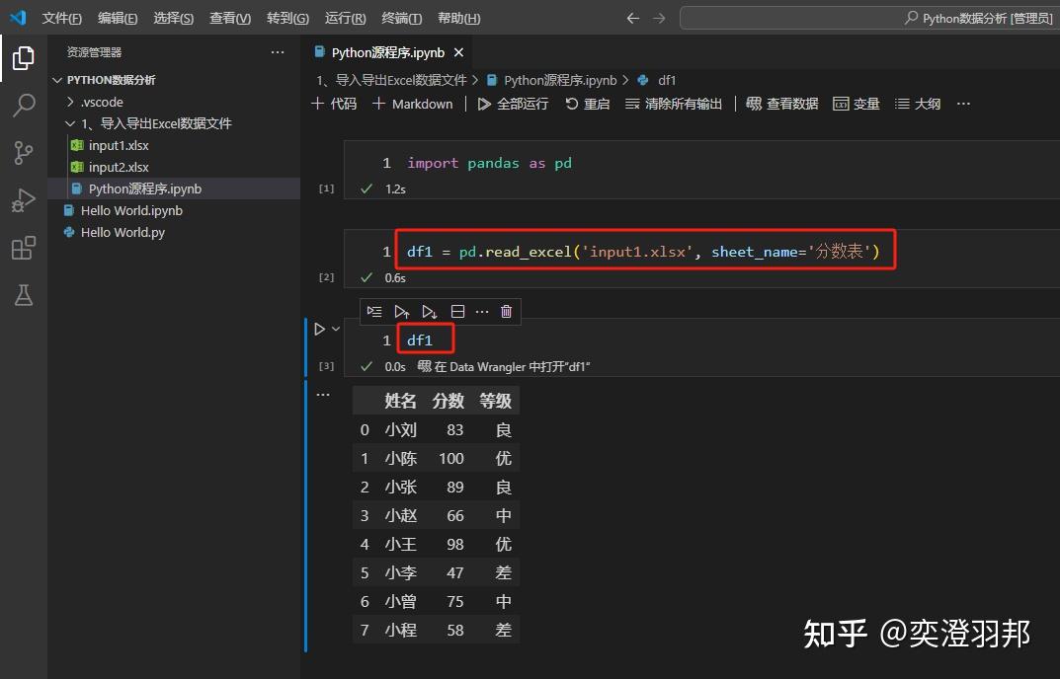1060x679 pixels.
Task: Delete the df1 cell using trash icon
Action: (x=506, y=311)
